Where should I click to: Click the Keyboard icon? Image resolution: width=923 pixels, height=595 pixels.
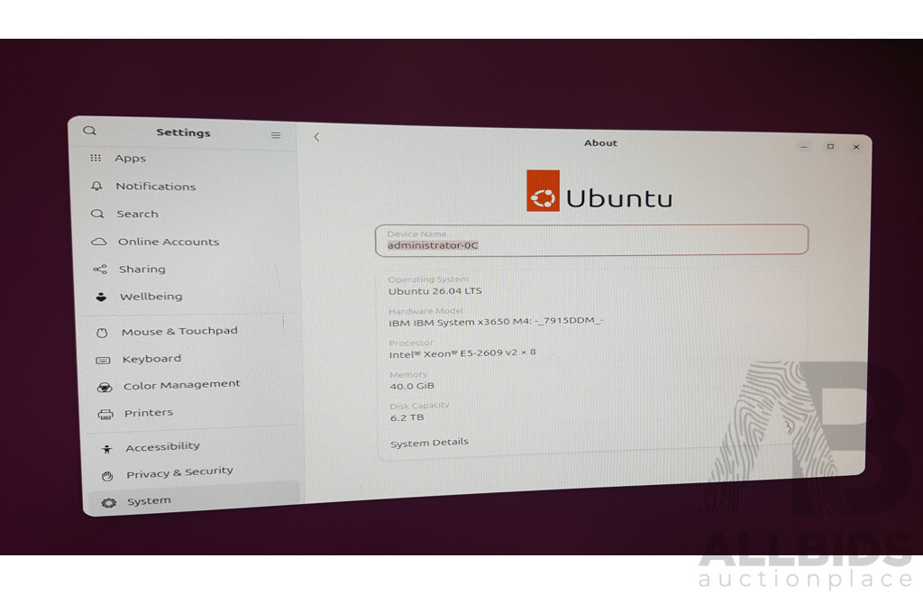(103, 361)
